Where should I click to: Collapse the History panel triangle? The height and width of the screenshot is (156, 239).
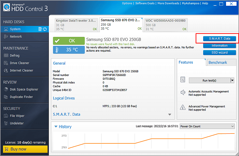pos(56,127)
